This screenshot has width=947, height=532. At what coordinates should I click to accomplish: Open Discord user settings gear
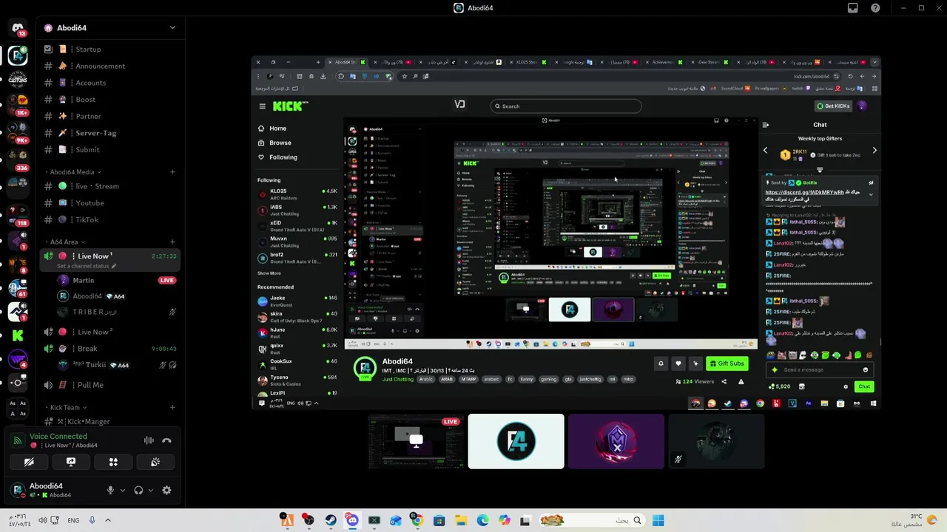(x=166, y=490)
